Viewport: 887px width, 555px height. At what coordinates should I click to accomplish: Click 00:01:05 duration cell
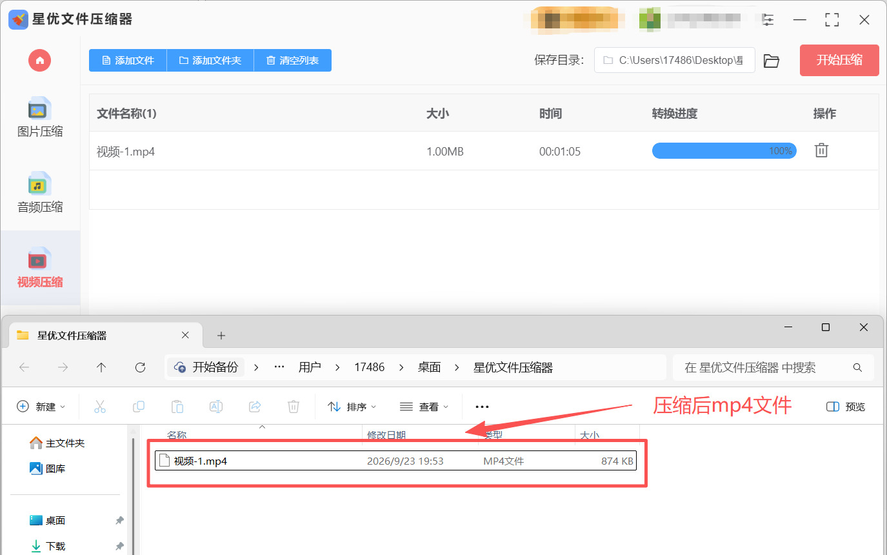(x=560, y=152)
